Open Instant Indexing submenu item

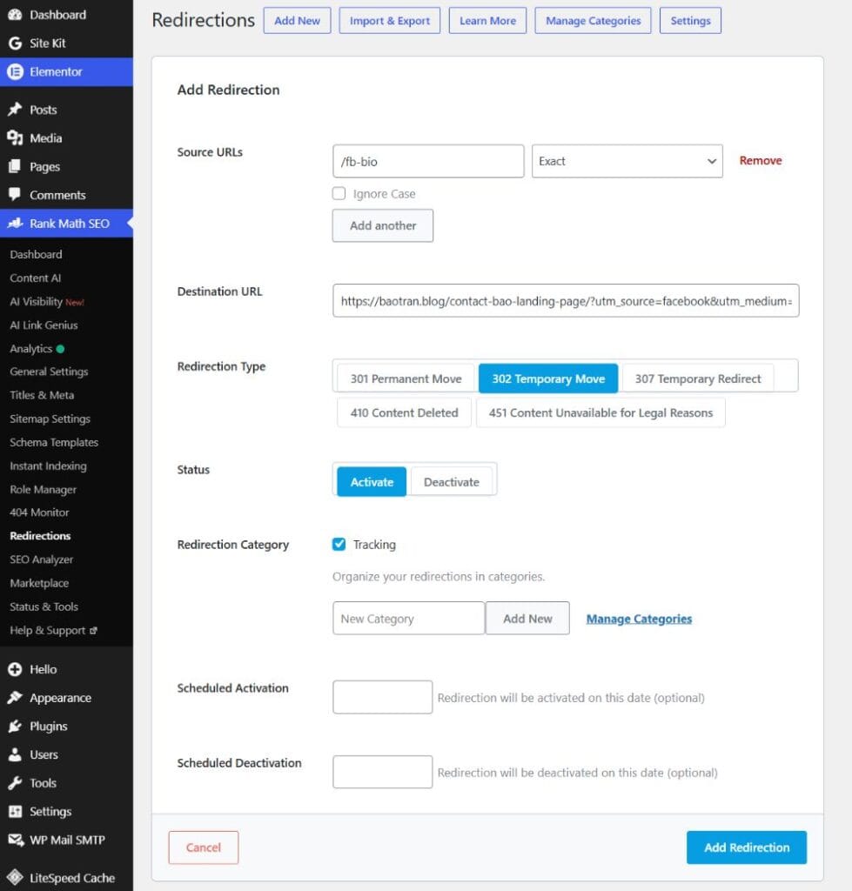coord(49,466)
